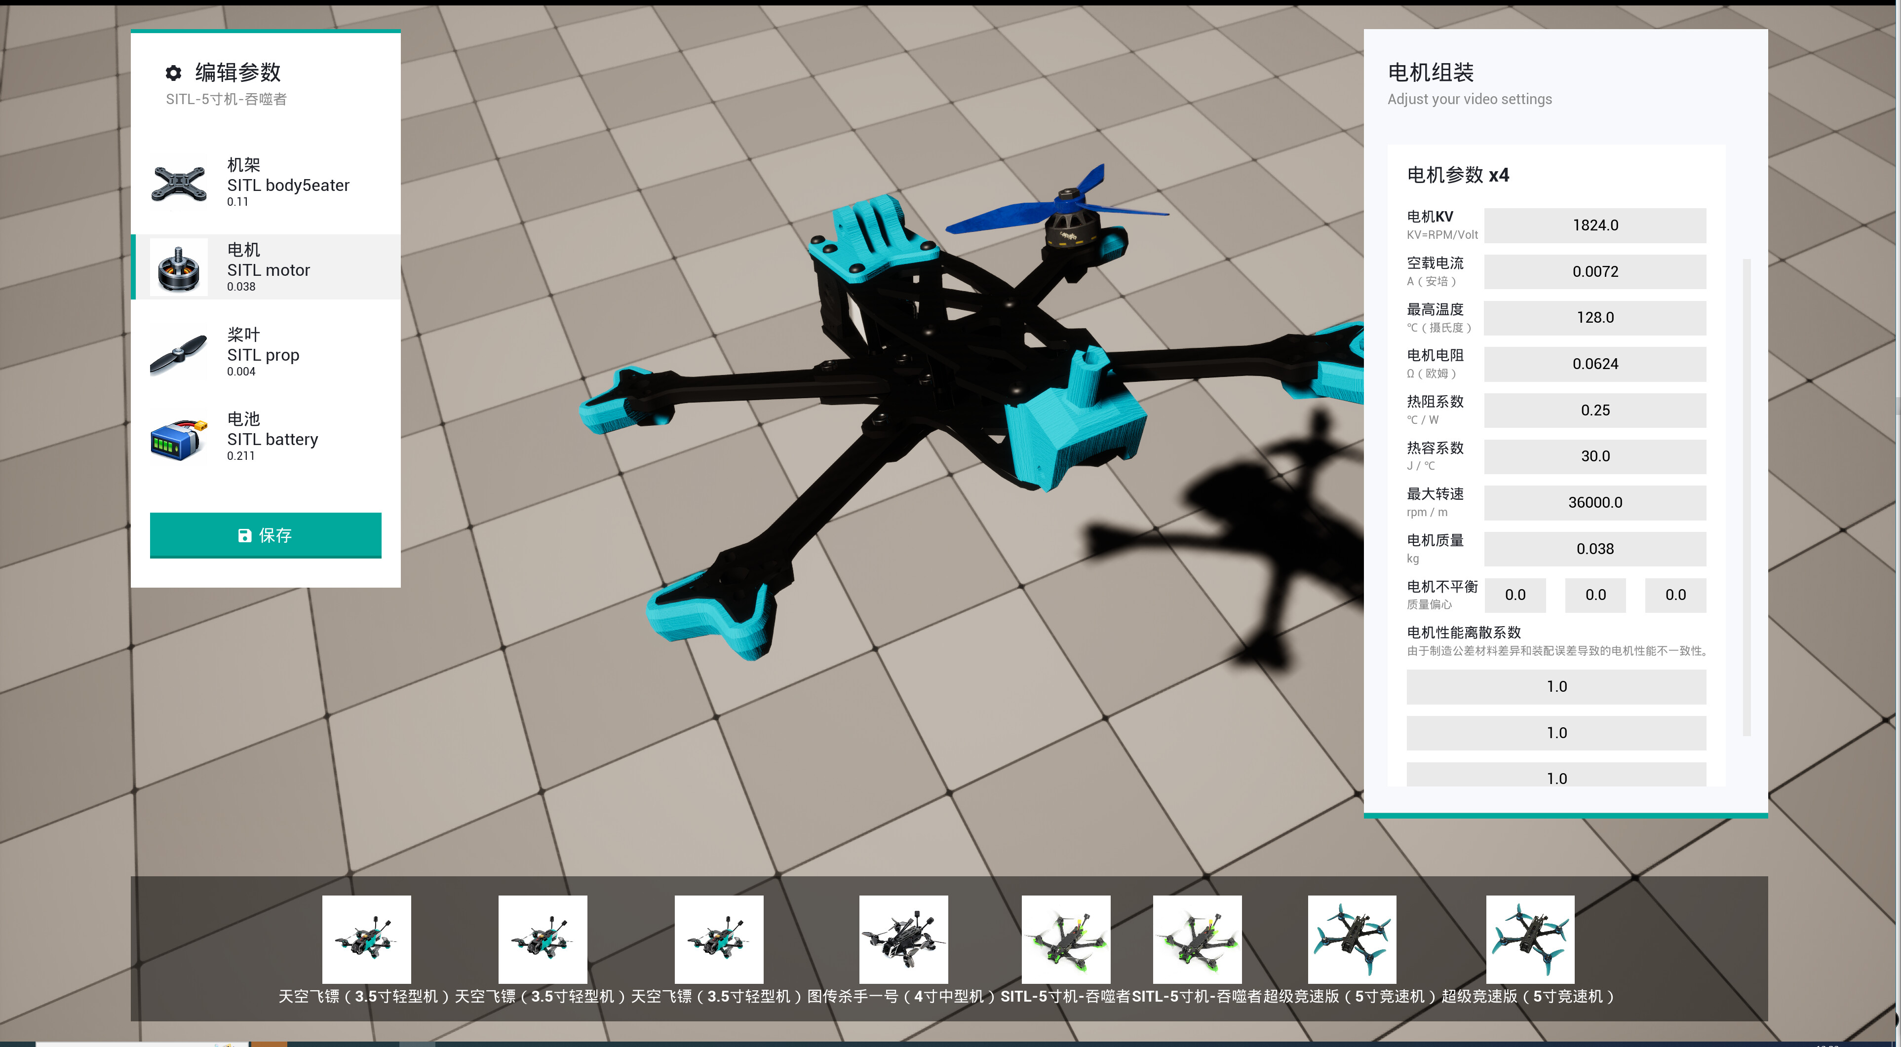Select the 机架 frame icon SITL body5eater
Image resolution: width=1901 pixels, height=1047 pixels.
pos(179,183)
